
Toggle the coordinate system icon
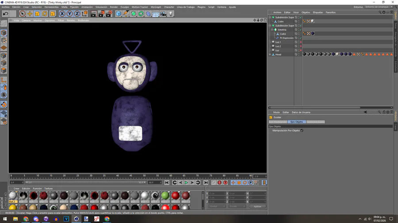point(85,14)
